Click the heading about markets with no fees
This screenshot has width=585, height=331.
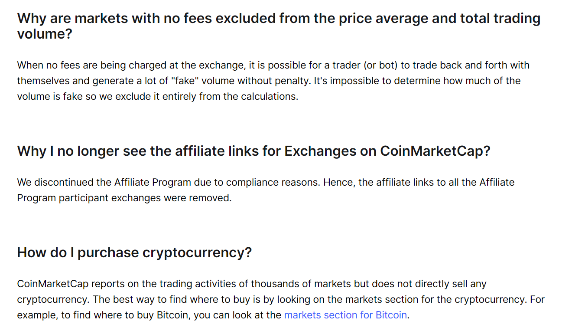click(279, 26)
